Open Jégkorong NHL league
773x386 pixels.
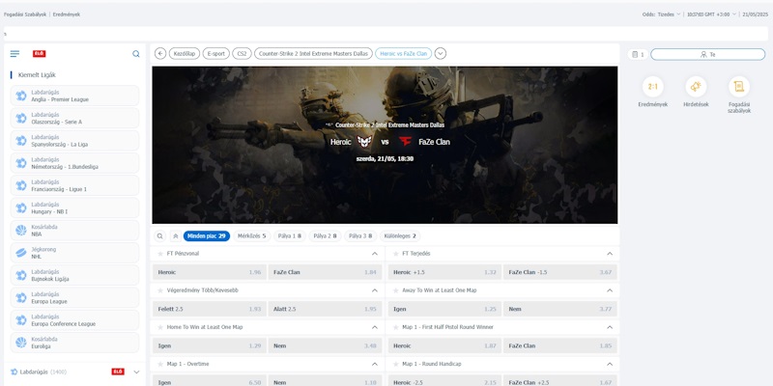point(75,253)
